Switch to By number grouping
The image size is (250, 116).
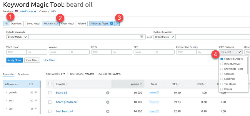pyautogui.click(x=9, y=74)
